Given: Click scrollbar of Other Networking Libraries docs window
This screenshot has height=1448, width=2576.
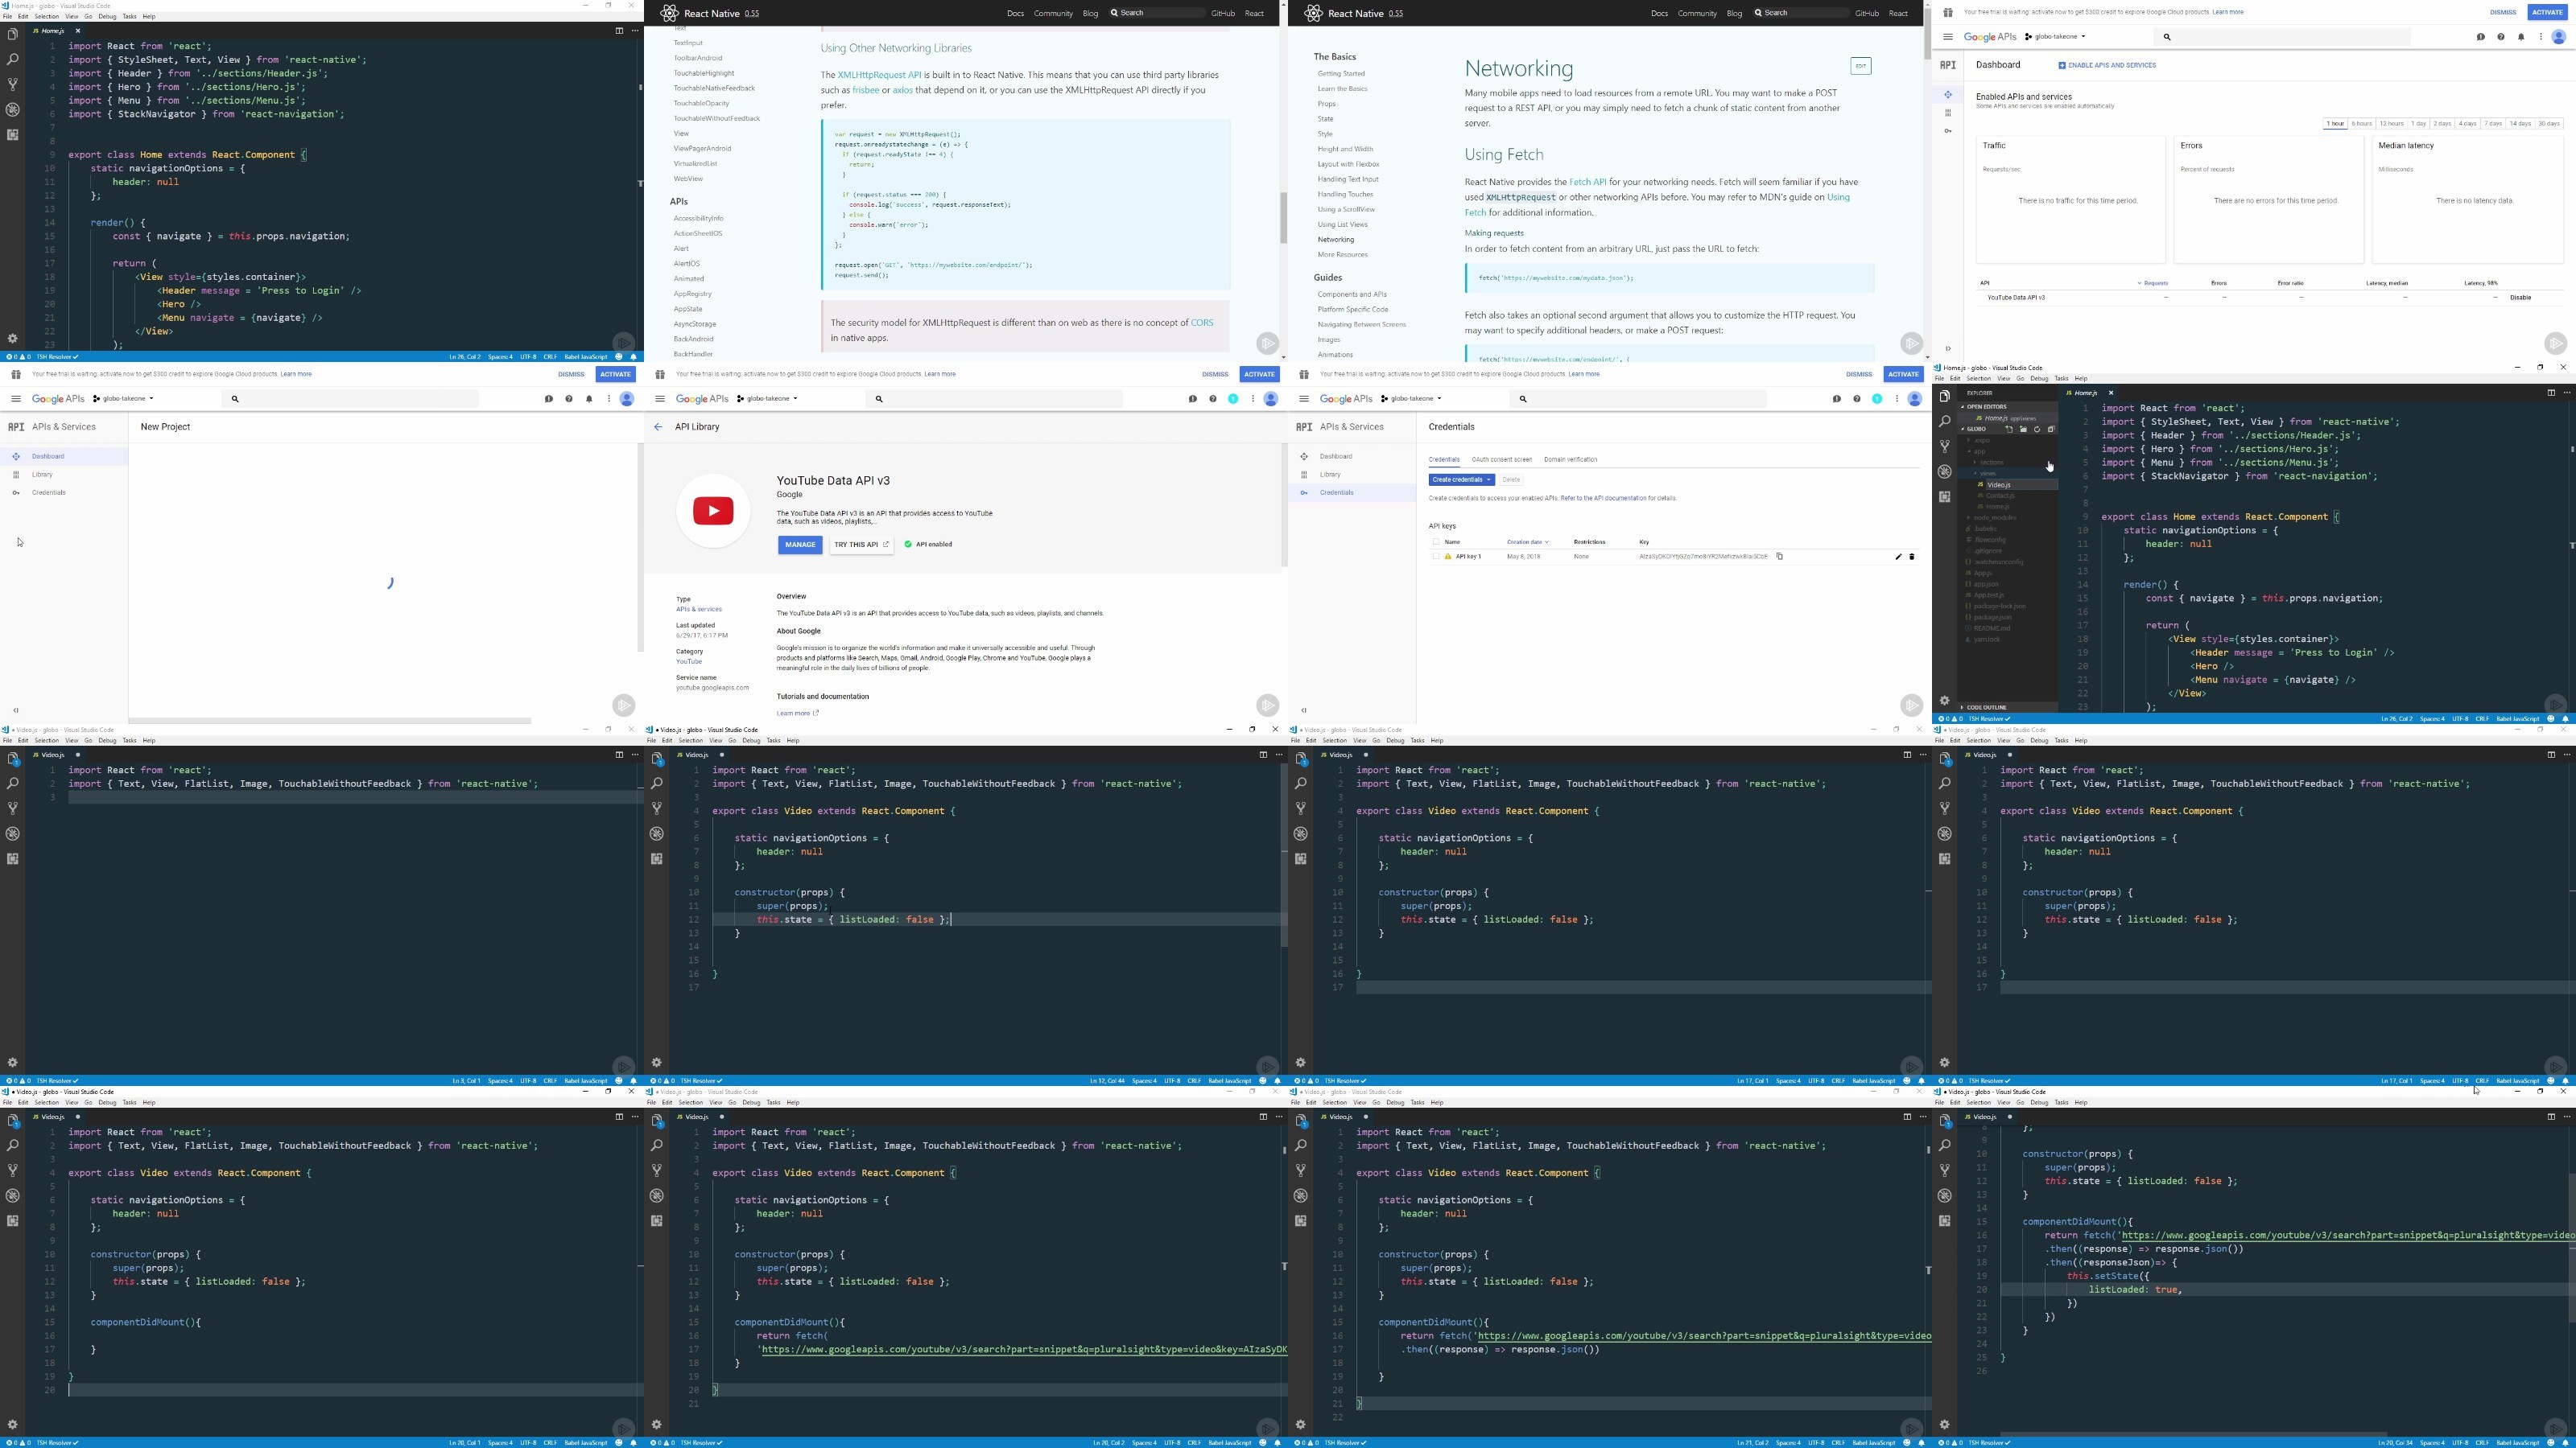Looking at the screenshot, I should tap(1283, 218).
